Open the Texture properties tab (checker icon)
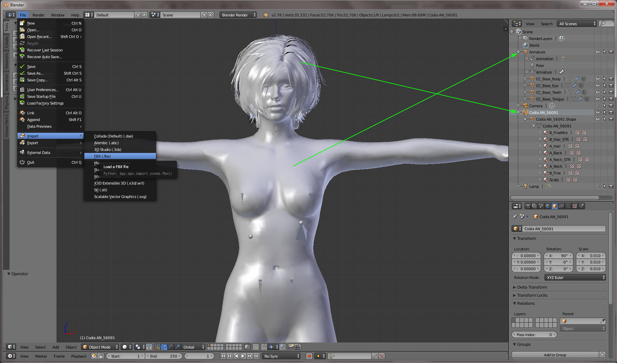617x363 pixels. [575, 206]
